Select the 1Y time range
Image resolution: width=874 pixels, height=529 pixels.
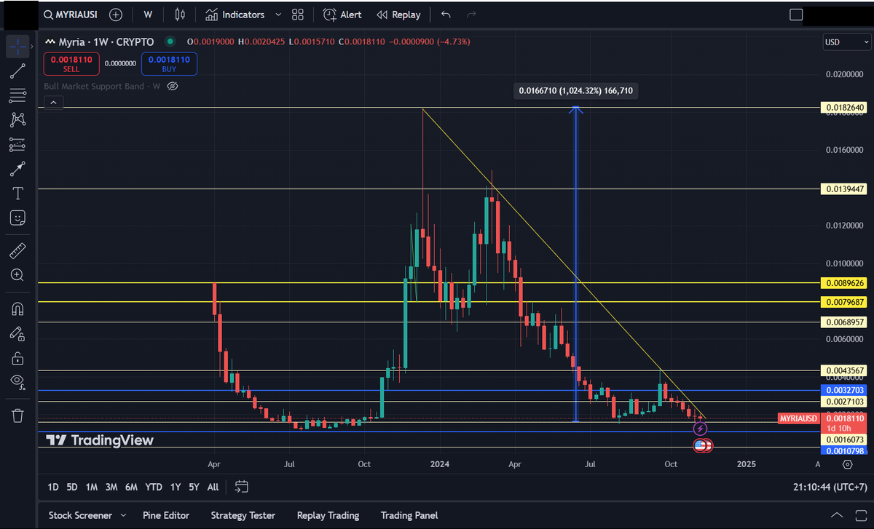tap(176, 486)
